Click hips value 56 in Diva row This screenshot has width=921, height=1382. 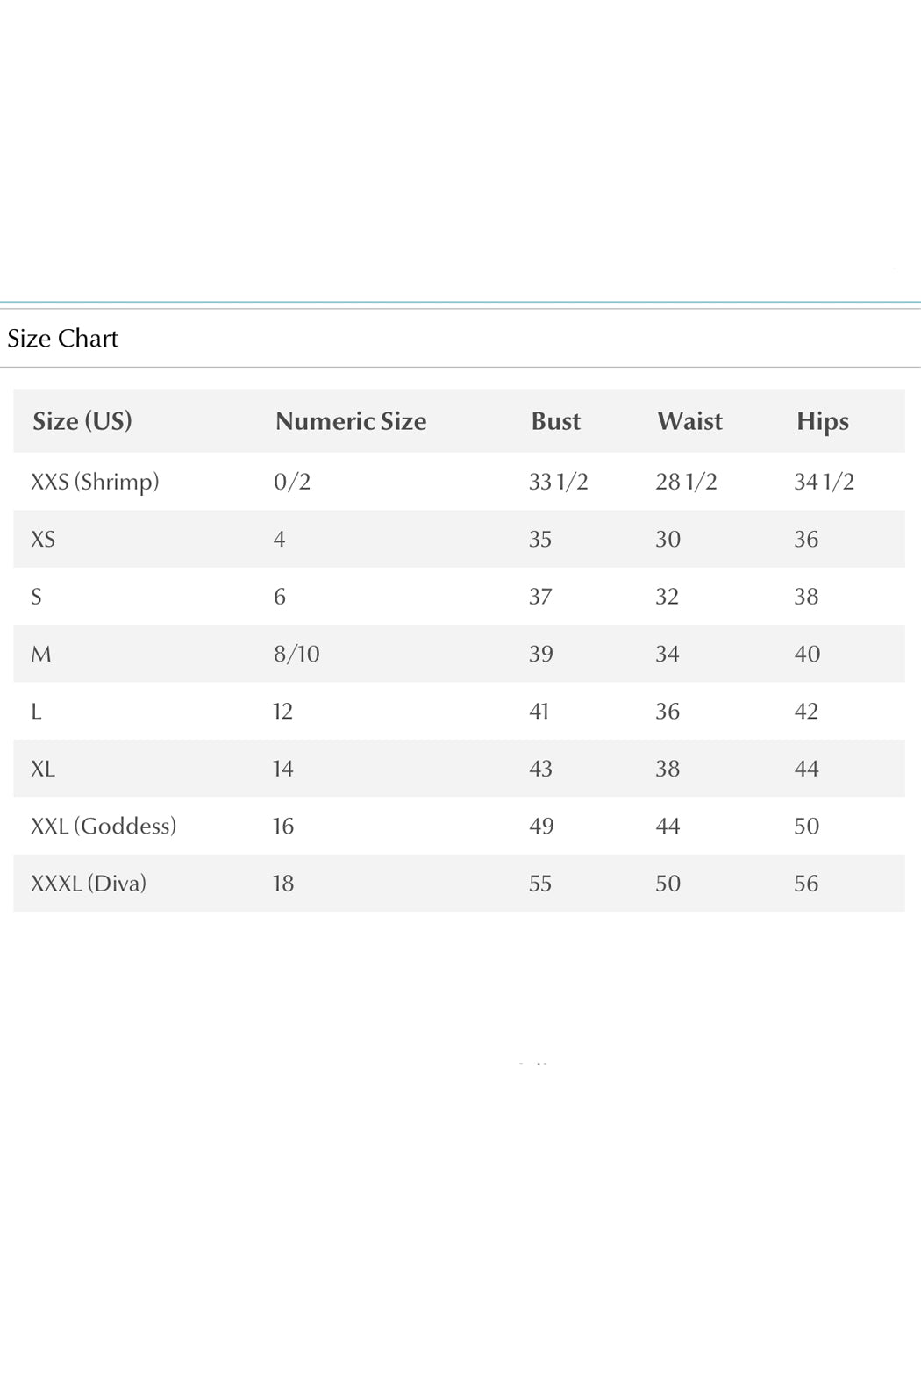tap(806, 884)
